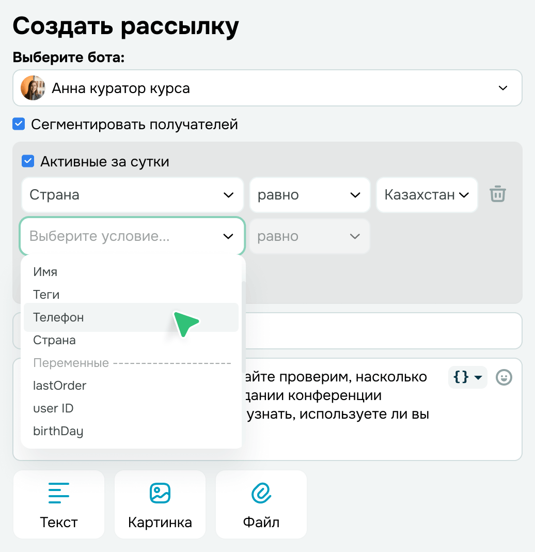The width and height of the screenshot is (535, 552).
Task: Click the picture icon on Картинка button
Action: tap(160, 492)
